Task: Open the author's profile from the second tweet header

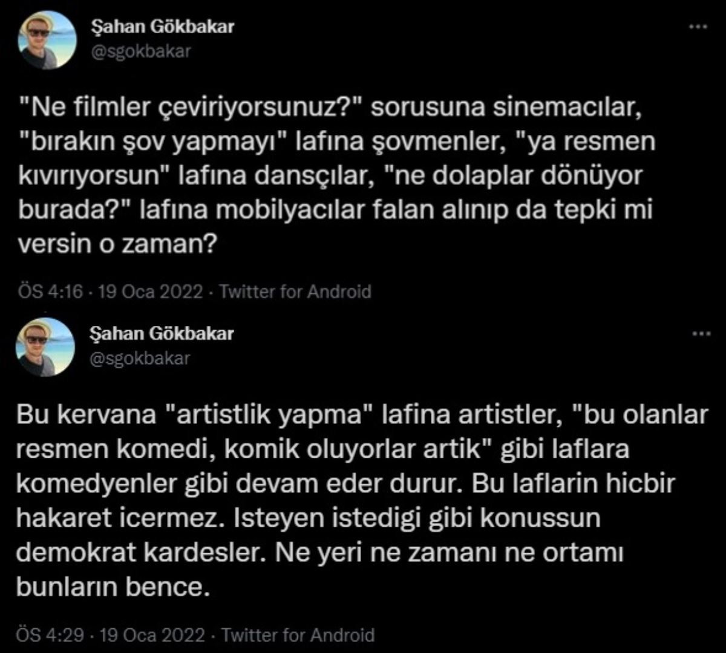Action: 163,332
